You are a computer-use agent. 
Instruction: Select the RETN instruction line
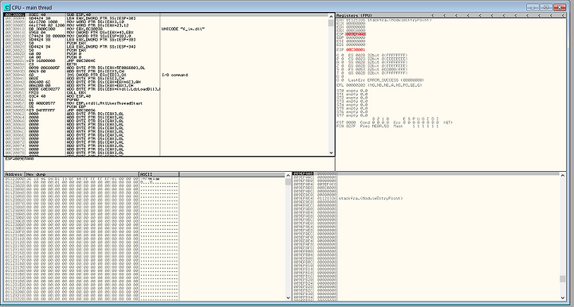(x=72, y=64)
